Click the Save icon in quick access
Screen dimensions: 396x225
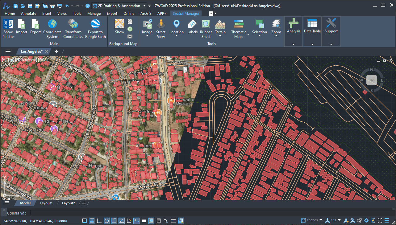click(x=30, y=6)
